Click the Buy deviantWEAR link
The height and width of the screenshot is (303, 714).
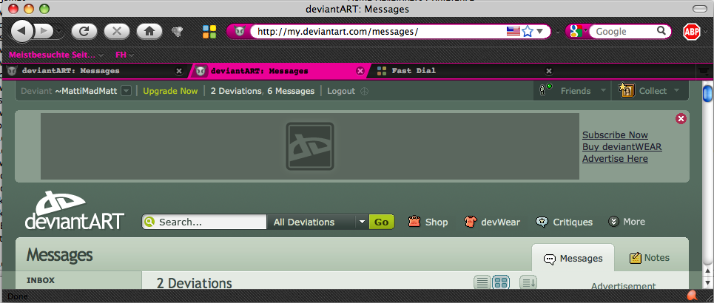[x=622, y=147]
